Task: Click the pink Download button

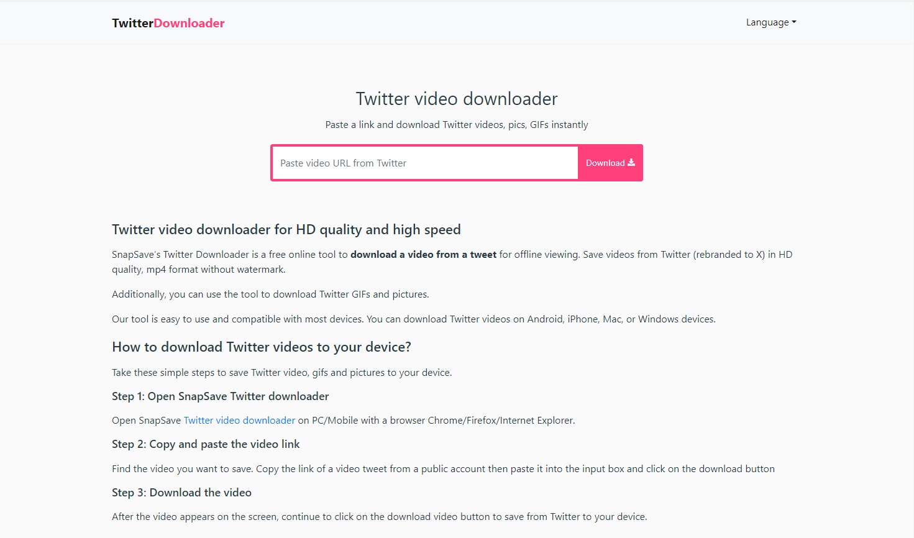Action: [x=610, y=163]
